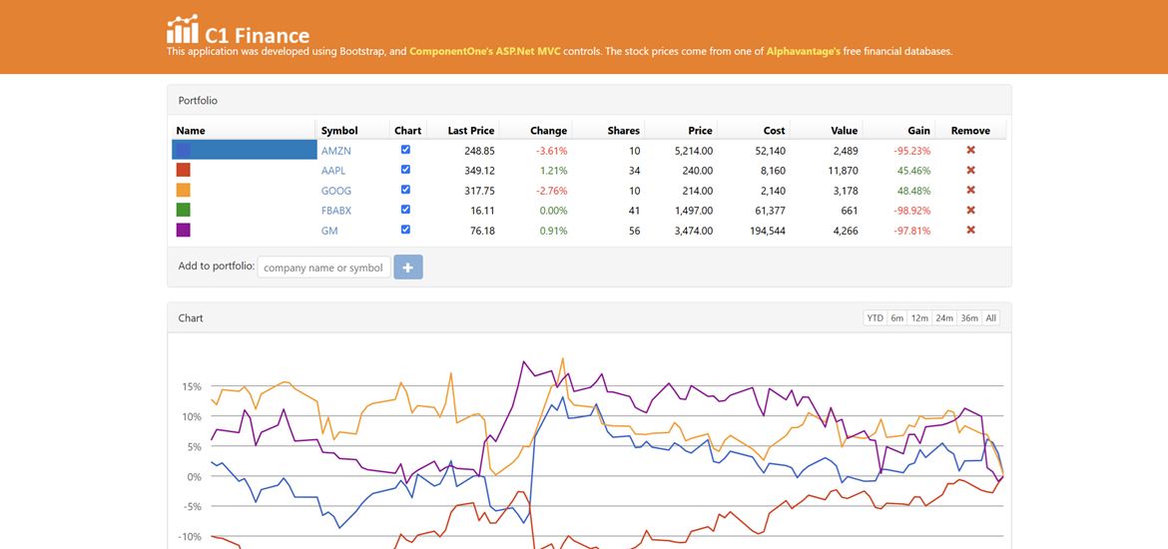Click the purple GM color swatch
The height and width of the screenshot is (549, 1168).
[x=184, y=231]
